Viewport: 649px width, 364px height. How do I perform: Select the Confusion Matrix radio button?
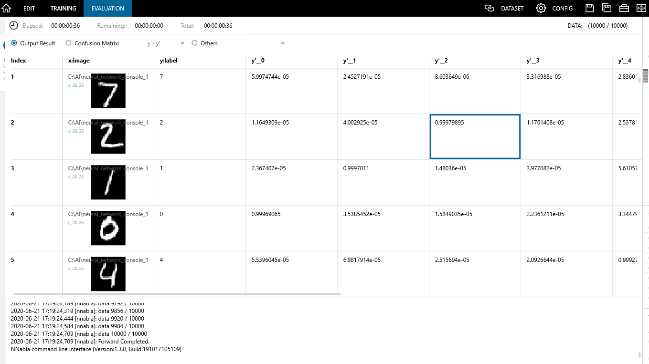click(x=69, y=43)
